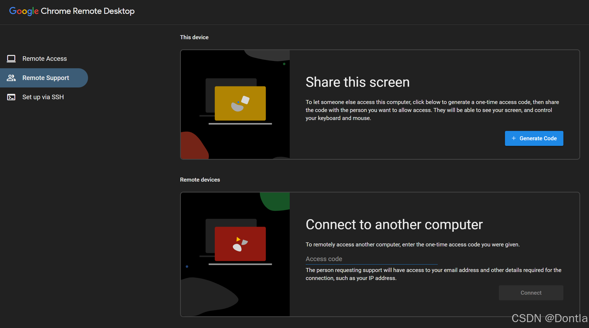Click the Remote Access laptop icon
This screenshot has height=328, width=589.
coord(11,59)
